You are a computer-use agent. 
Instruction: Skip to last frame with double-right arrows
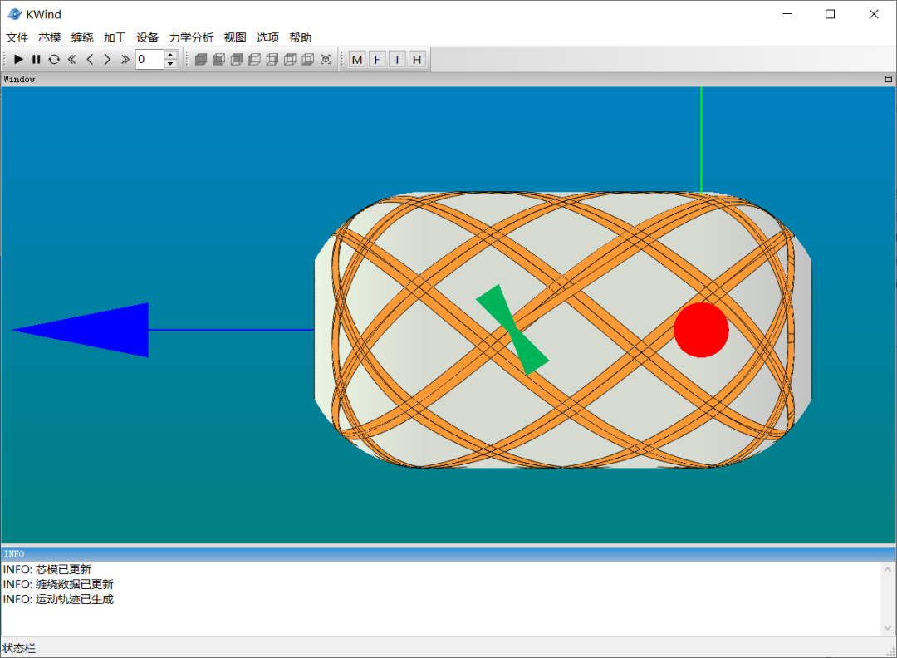coord(125,59)
